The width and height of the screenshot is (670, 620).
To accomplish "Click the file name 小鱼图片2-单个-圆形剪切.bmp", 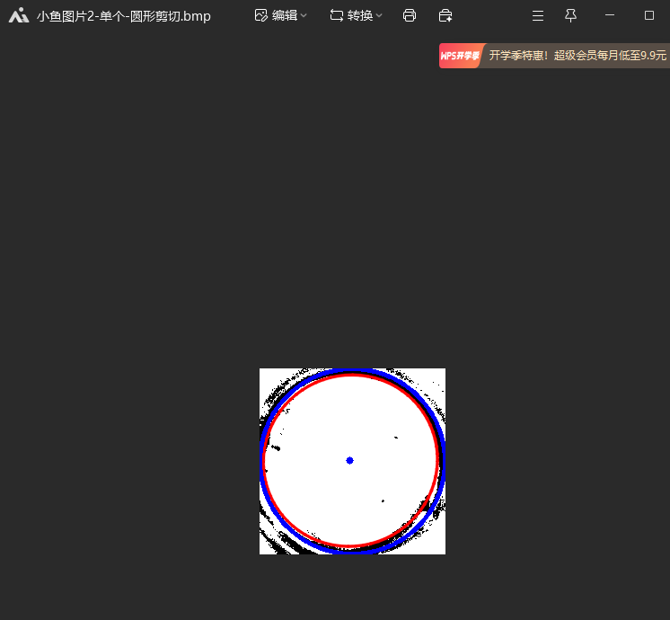I will pos(123,16).
